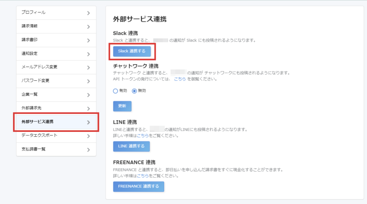Expand the 外部サービス連携 chevron
The height and width of the screenshot is (204, 367).
(88, 122)
